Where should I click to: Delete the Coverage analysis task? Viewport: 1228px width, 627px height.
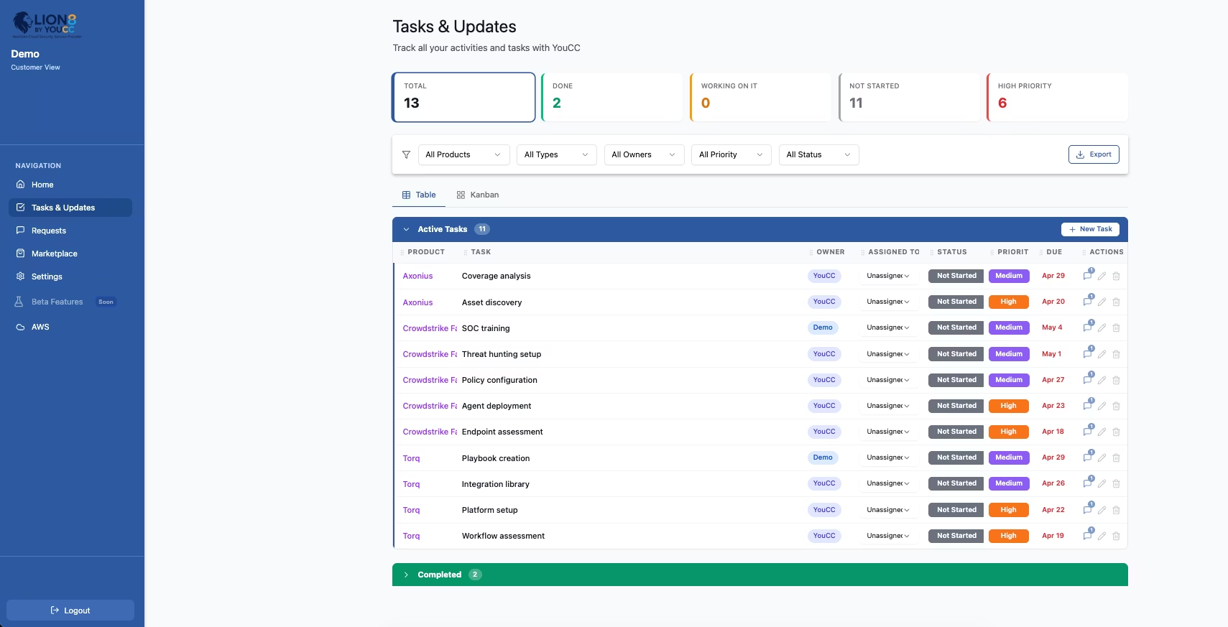tap(1116, 277)
